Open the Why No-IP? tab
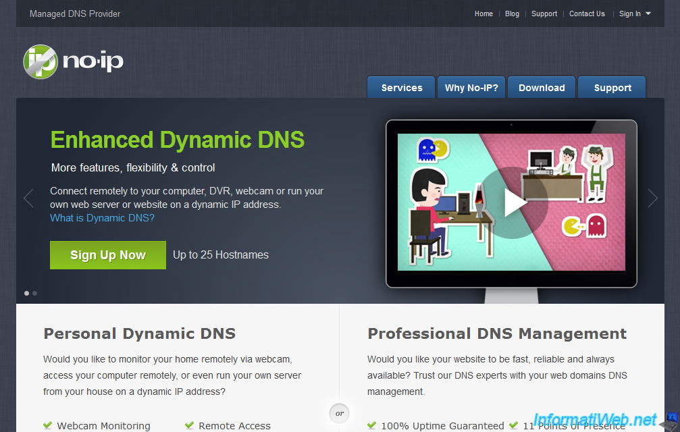The height and width of the screenshot is (432, 680). click(471, 88)
